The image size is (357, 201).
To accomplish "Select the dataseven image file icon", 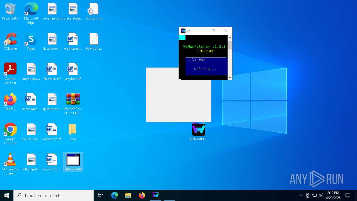I will point(52,42).
